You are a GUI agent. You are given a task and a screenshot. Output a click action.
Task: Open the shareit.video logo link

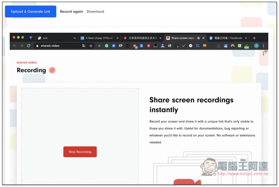click(x=27, y=63)
